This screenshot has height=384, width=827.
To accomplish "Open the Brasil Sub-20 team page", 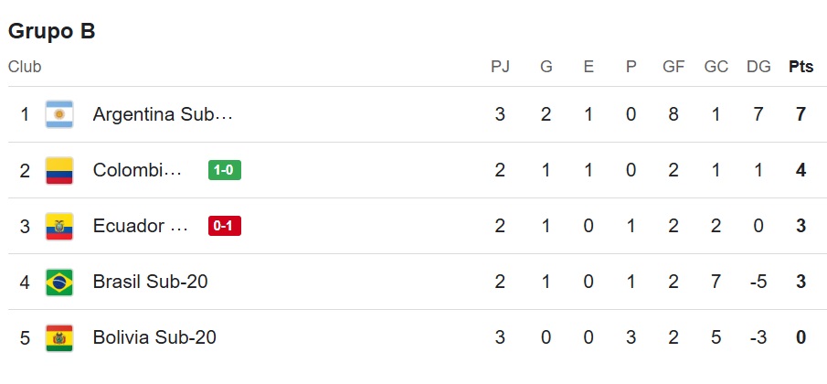I will pyautogui.click(x=150, y=282).
